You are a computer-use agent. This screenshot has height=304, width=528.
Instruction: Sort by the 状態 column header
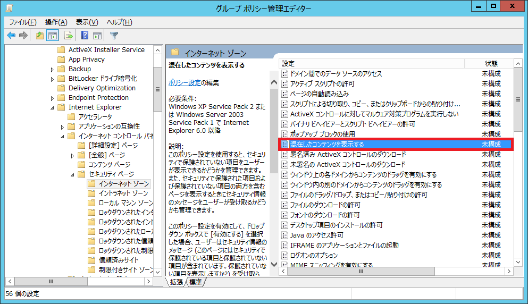point(489,63)
